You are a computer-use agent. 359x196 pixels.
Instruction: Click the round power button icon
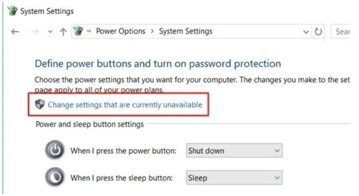(x=55, y=150)
